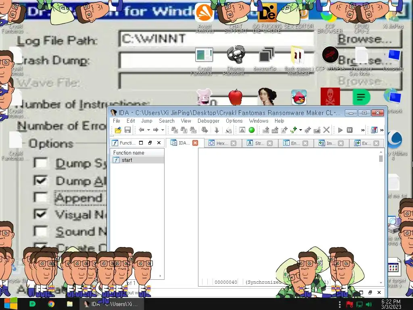The height and width of the screenshot is (310, 413).
Task: Pause the debugger process with pause icon
Action: click(350, 130)
